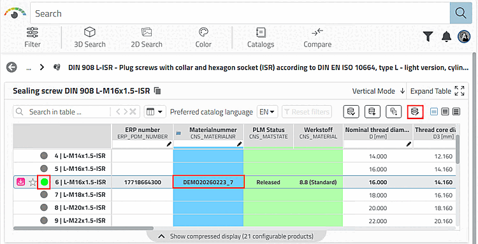478x244 pixels.
Task: Open the notifications bell
Action: coord(447,36)
